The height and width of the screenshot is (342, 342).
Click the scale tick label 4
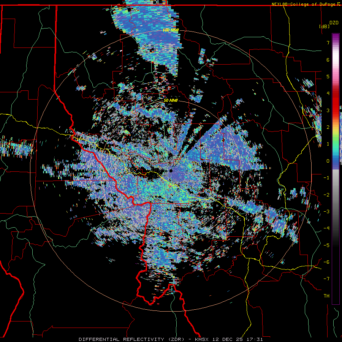pyautogui.click(x=328, y=93)
